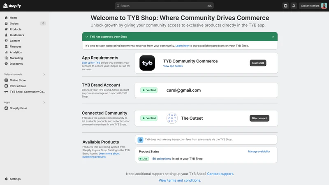
Task: Click the user avatar in top bar
Action: pyautogui.click(x=324, y=6)
